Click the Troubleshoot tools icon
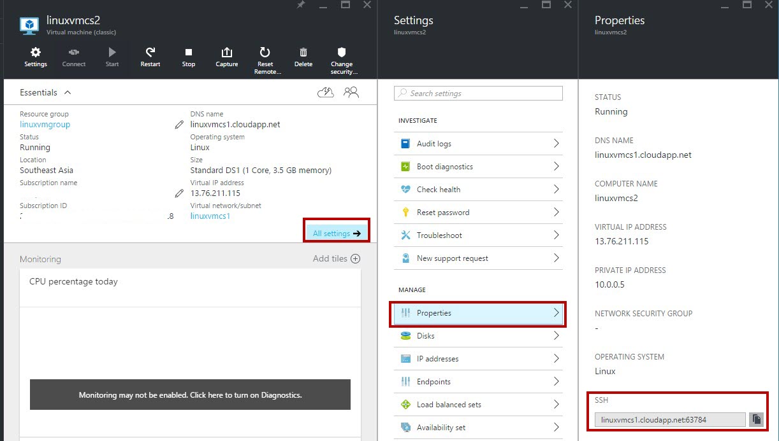 405,235
